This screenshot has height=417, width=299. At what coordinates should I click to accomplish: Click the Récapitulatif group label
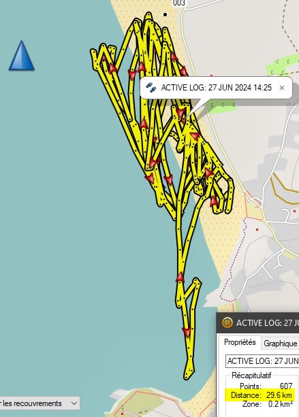(251, 376)
